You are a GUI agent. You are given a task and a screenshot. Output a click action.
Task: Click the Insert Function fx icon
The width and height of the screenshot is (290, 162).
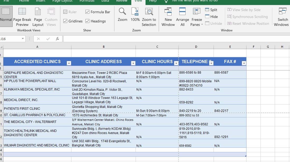(57, 39)
